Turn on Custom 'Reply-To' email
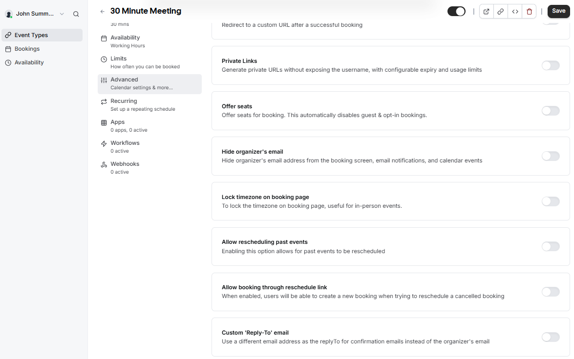The image size is (574, 359). pyautogui.click(x=551, y=337)
